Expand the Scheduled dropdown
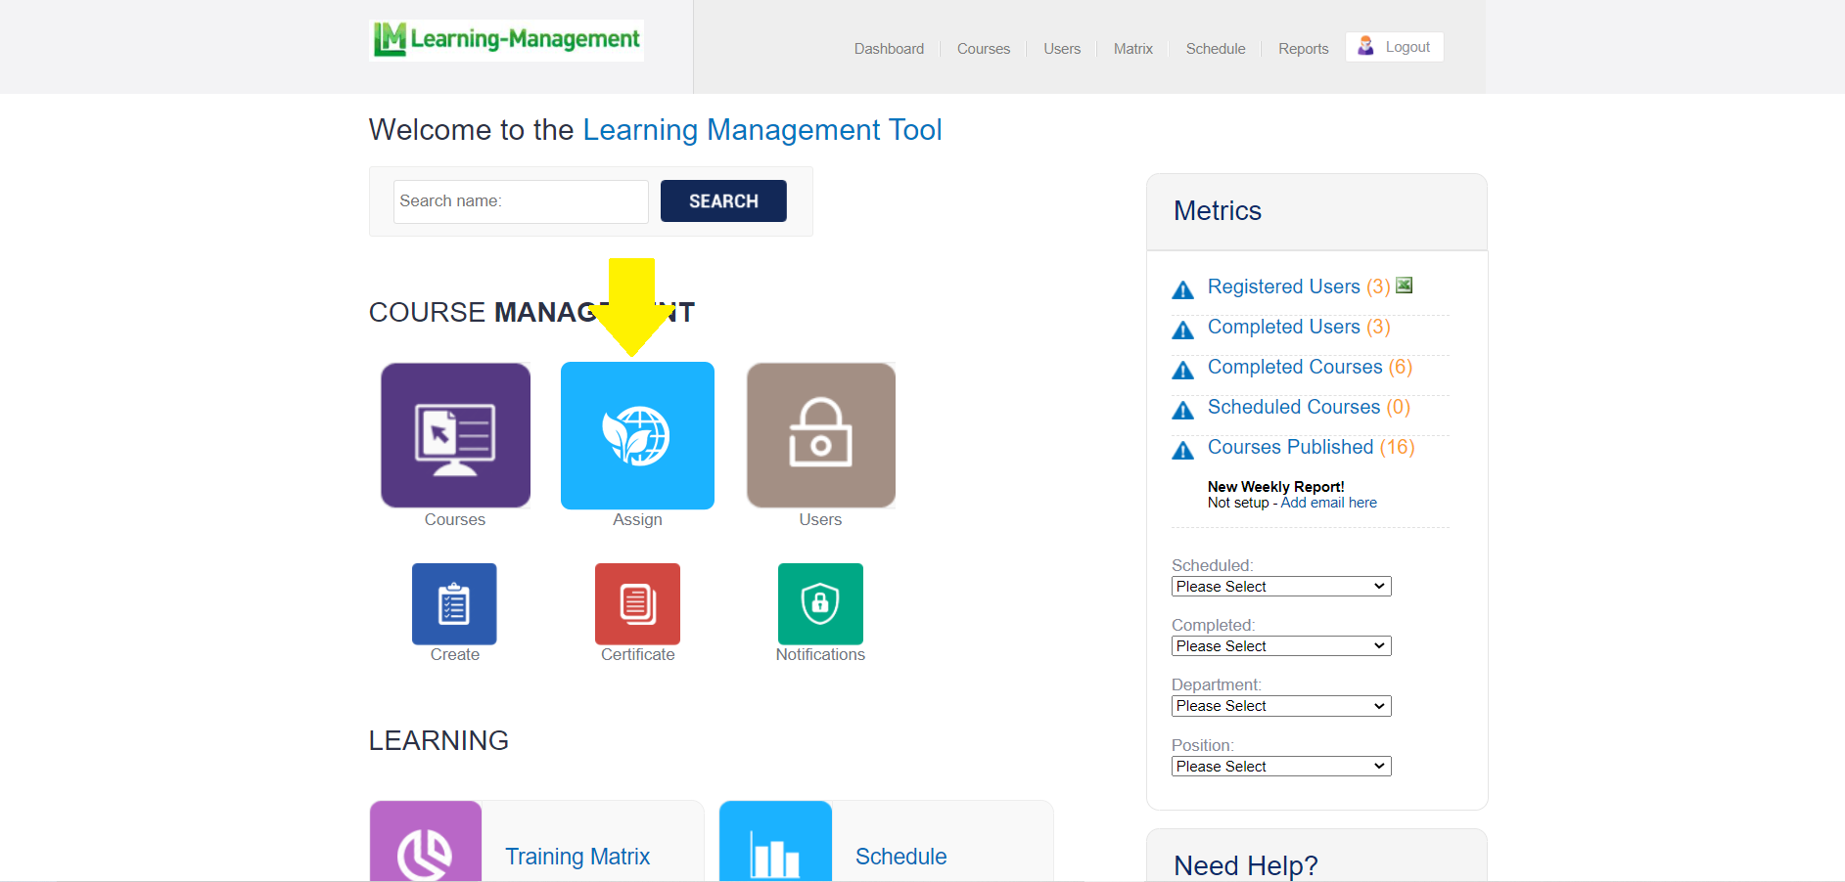1845x882 pixels. 1280,587
